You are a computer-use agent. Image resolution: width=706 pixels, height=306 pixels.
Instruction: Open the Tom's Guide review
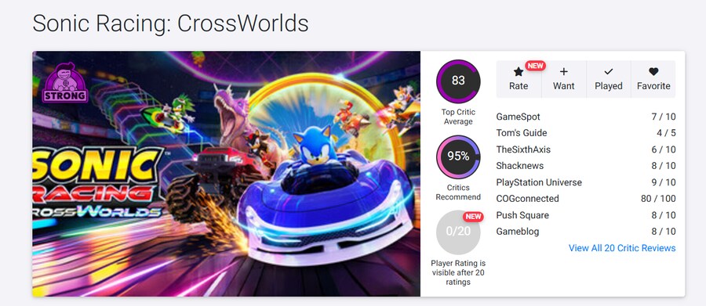tap(586, 133)
